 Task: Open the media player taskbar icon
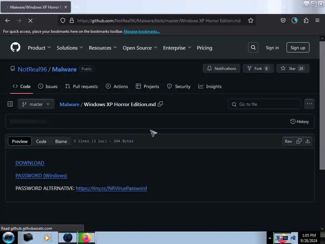[x=47, y=238]
